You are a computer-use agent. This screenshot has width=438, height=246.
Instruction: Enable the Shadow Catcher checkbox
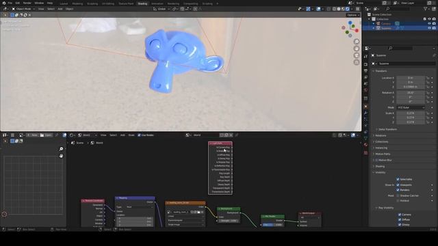click(398, 195)
